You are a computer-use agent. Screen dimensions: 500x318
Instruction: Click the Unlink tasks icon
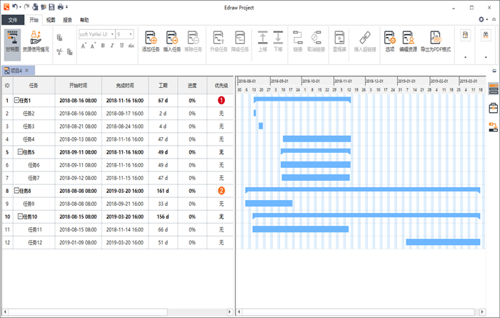(x=316, y=38)
